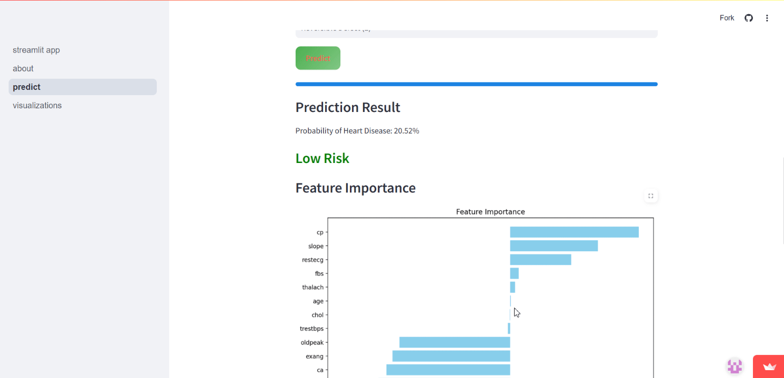
Task: Click the restecg bar in the chart
Action: point(540,259)
